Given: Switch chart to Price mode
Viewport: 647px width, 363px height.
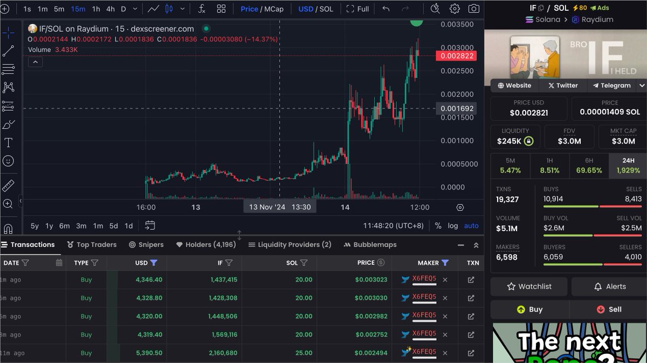Looking at the screenshot, I should [249, 9].
